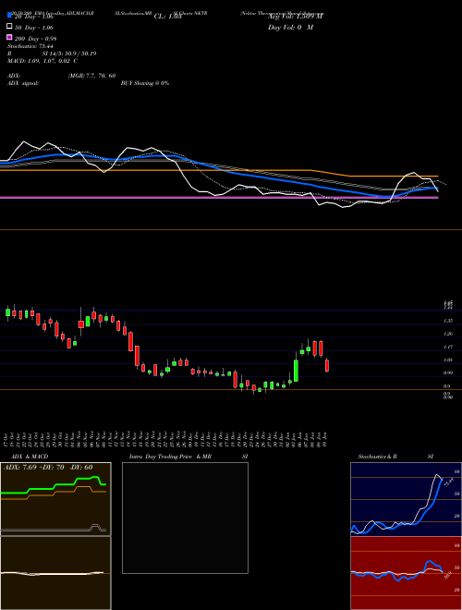
Task: Select the 'Avg Vol: 1.509 M' label
Action: pyautogui.click(x=295, y=17)
